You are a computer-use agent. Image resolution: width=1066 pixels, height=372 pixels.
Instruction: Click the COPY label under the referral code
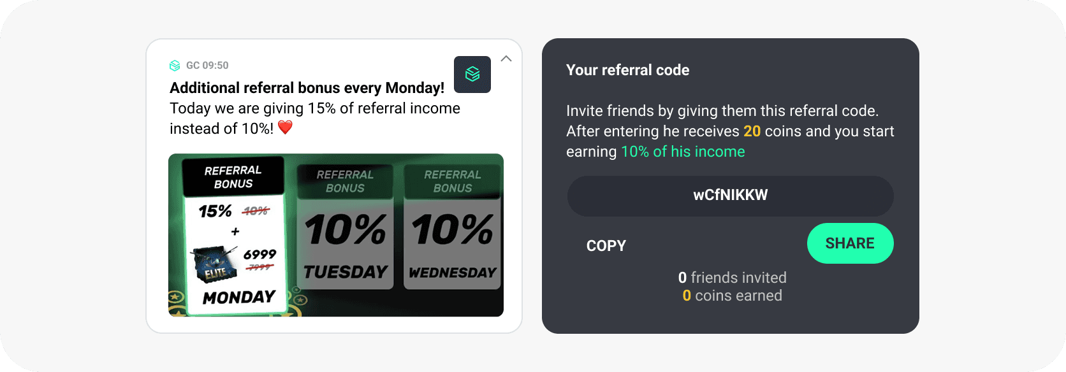[x=606, y=245]
